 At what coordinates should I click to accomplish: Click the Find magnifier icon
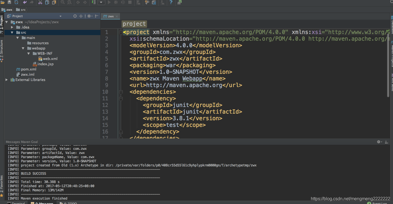tap(63, 2)
